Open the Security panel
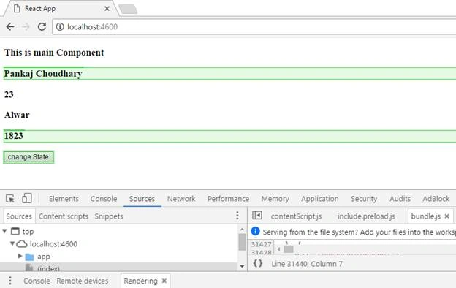456x288 pixels. [364, 199]
